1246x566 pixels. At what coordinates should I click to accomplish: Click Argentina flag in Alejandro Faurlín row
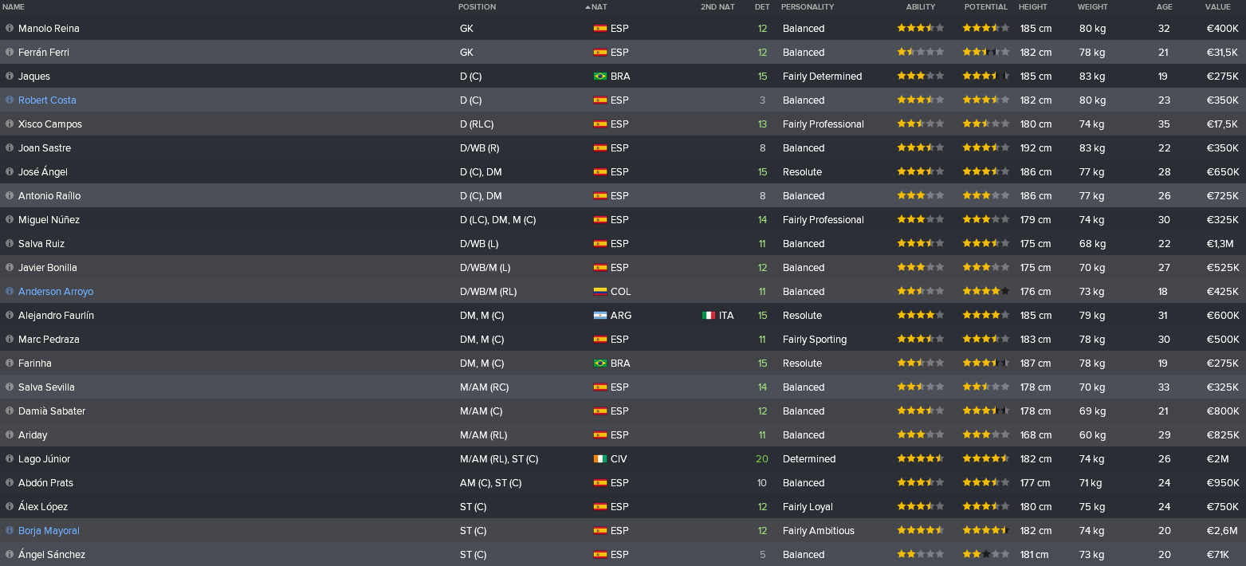(600, 316)
